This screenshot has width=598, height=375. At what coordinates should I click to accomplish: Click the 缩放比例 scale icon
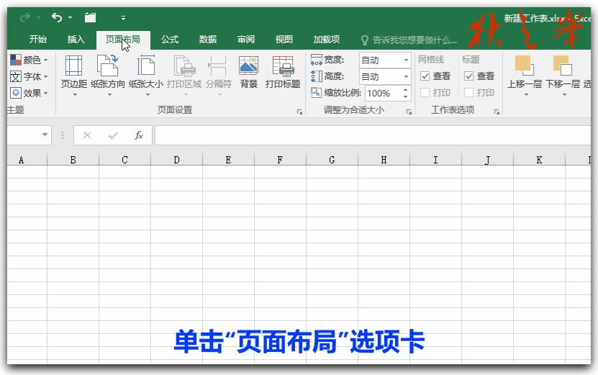click(317, 93)
